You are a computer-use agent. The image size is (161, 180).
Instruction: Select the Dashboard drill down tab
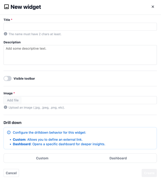click(x=118, y=158)
